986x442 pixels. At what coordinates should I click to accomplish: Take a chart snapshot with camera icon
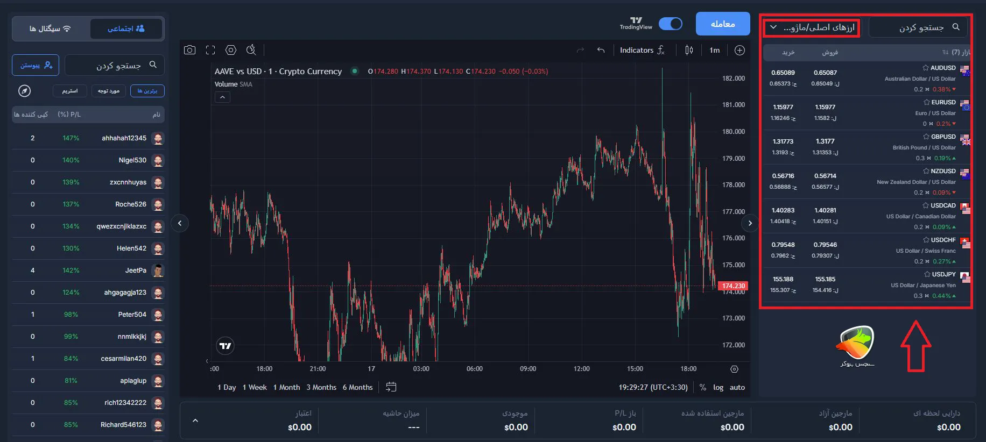point(189,50)
